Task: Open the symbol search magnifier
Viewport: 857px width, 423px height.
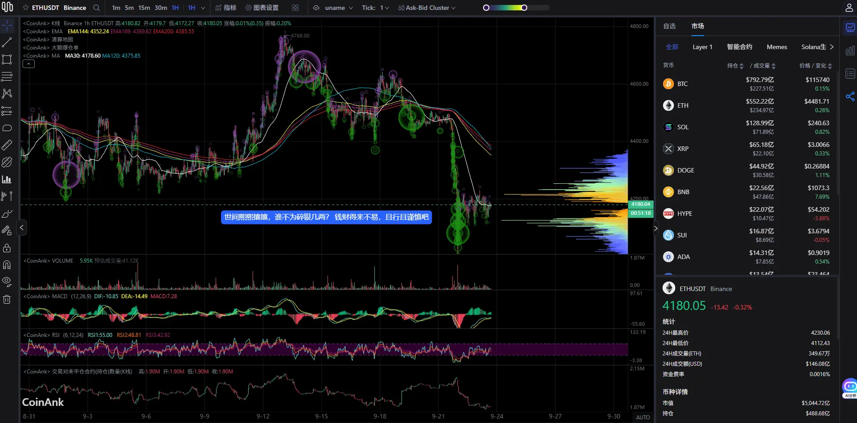Action: (96, 8)
